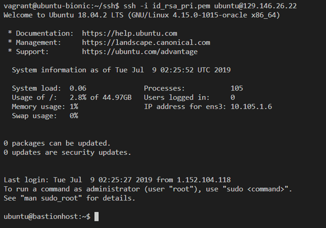Click the last login IP 1.152.104.118

coord(202,180)
